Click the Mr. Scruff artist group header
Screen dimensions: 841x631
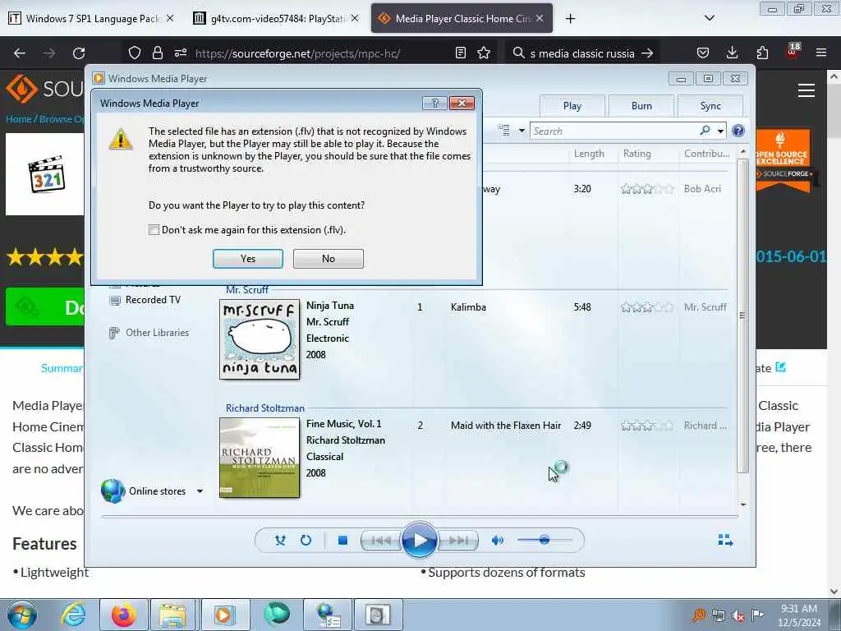246,290
